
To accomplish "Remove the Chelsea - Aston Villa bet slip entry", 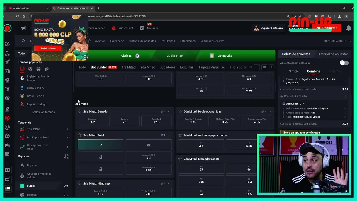I will 346,97.
